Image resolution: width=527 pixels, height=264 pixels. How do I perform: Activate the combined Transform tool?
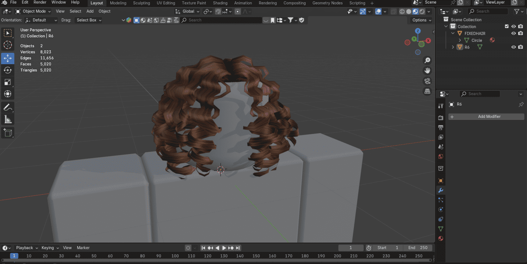pos(8,94)
